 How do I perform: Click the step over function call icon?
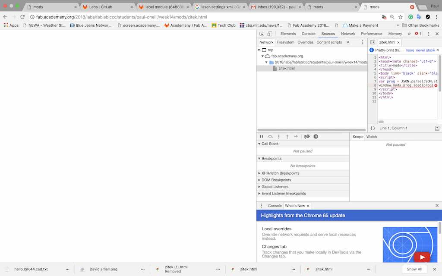(270, 137)
